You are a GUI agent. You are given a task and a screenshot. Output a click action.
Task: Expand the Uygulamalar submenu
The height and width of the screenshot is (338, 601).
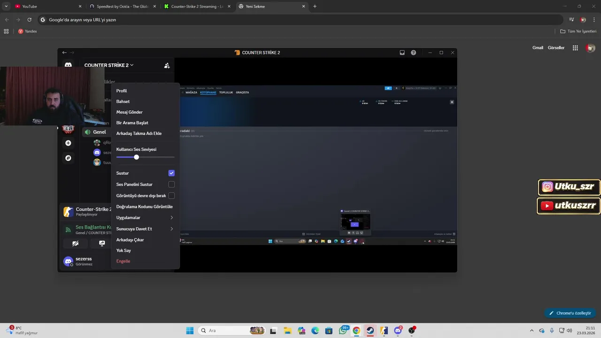tap(145, 218)
